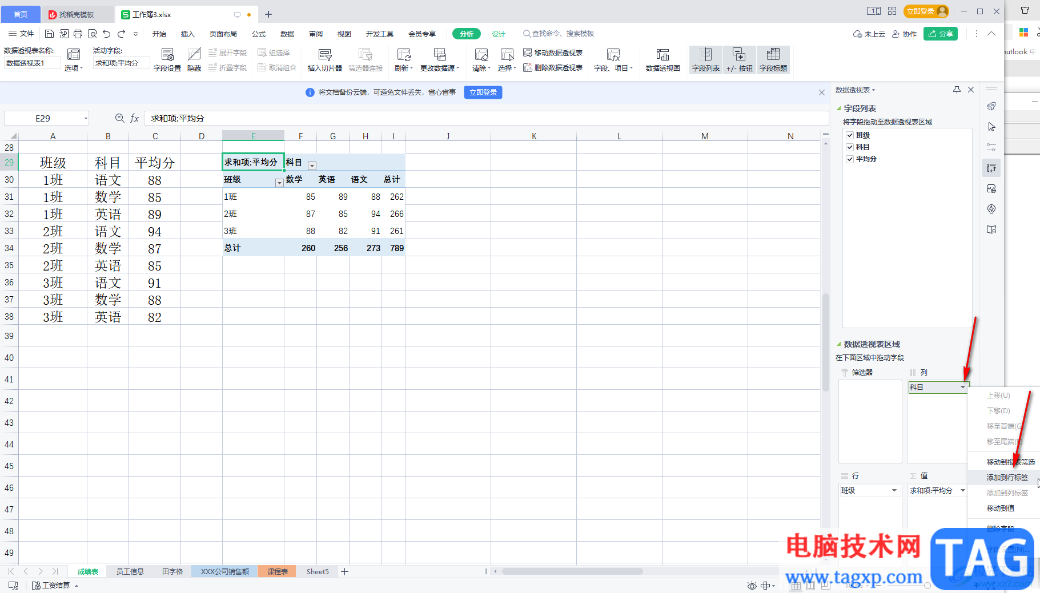The height and width of the screenshot is (593, 1040).
Task: Select 添加到行标签 menu item
Action: (1007, 477)
